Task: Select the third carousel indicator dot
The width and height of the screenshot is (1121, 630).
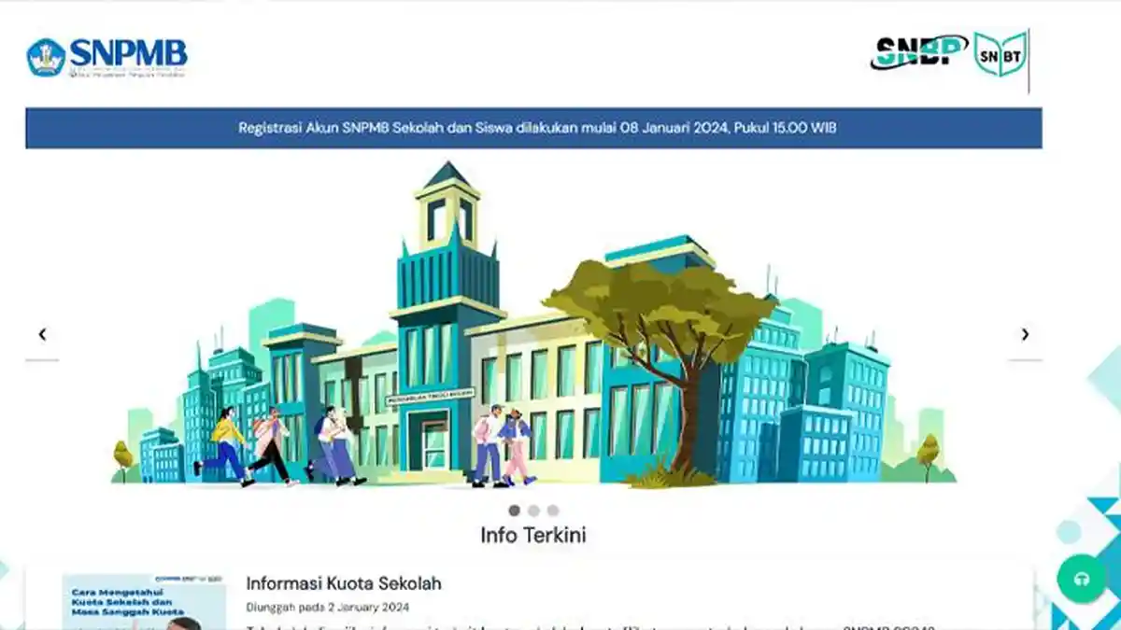Action: [553, 511]
